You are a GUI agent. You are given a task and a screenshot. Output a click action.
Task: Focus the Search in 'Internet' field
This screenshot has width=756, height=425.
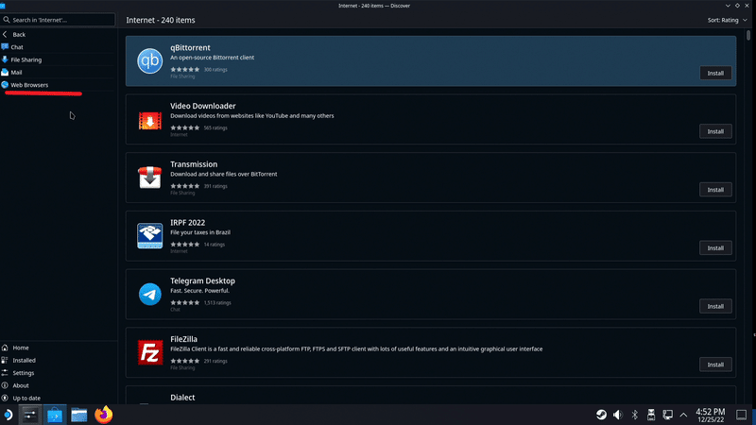(58, 20)
